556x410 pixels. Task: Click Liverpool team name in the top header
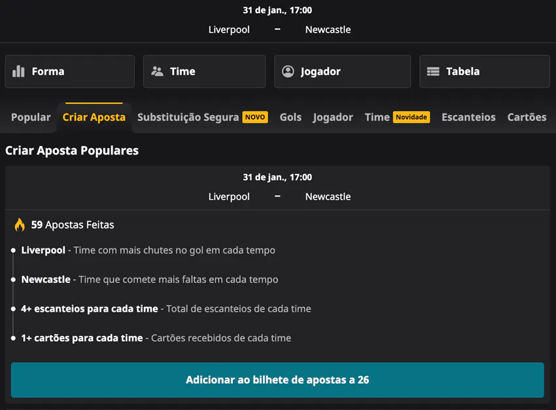[x=229, y=29]
